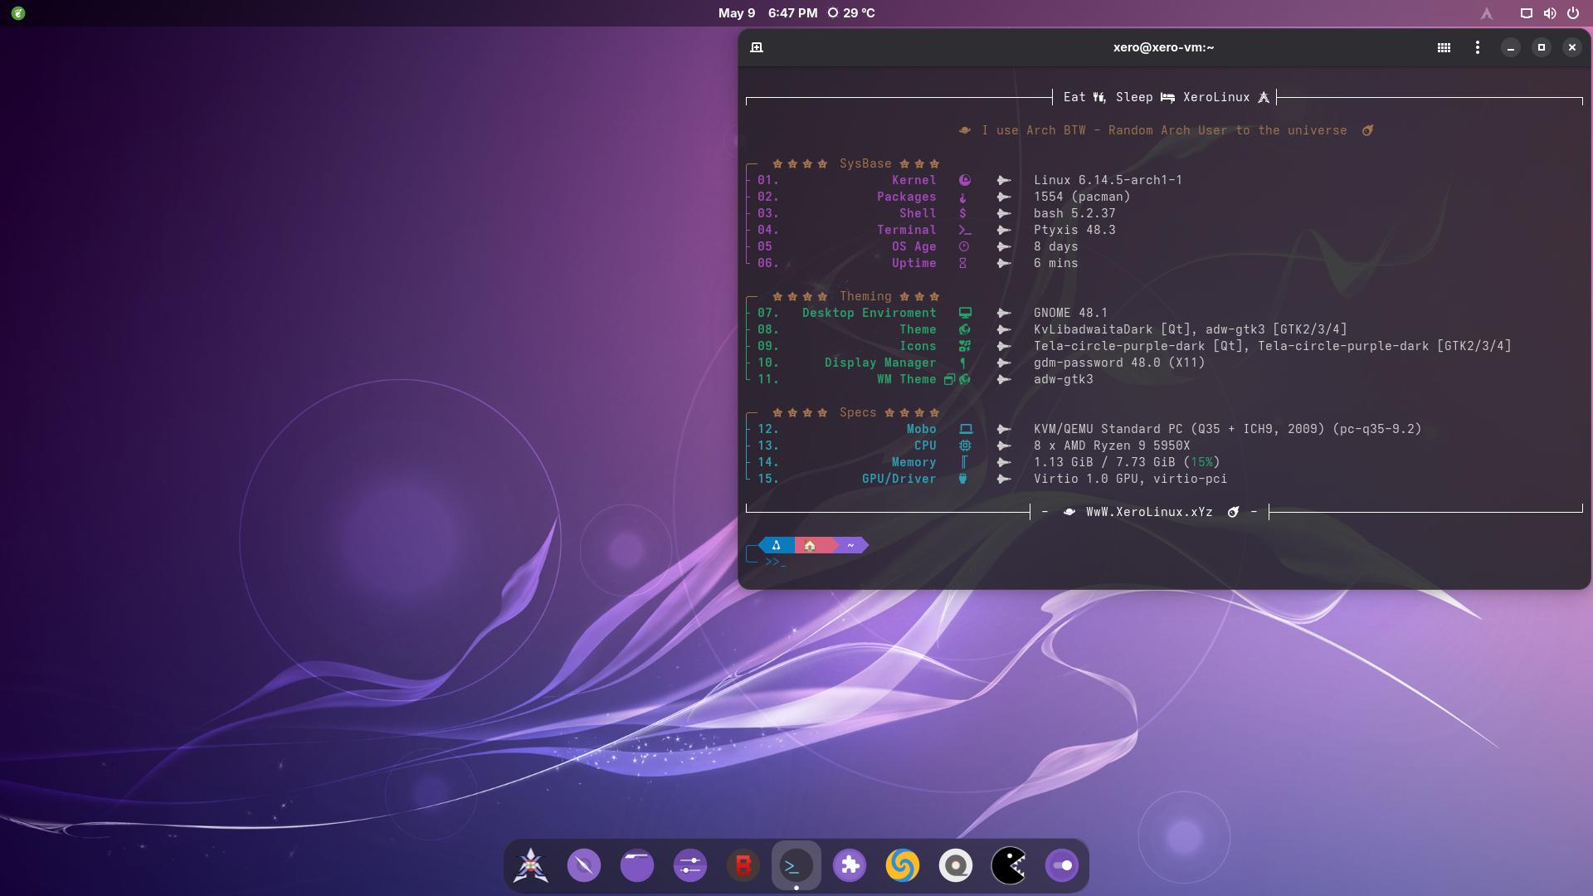
Task: Select 'Linux 6.14.5-arch1-1' kernel value
Action: (1108, 180)
